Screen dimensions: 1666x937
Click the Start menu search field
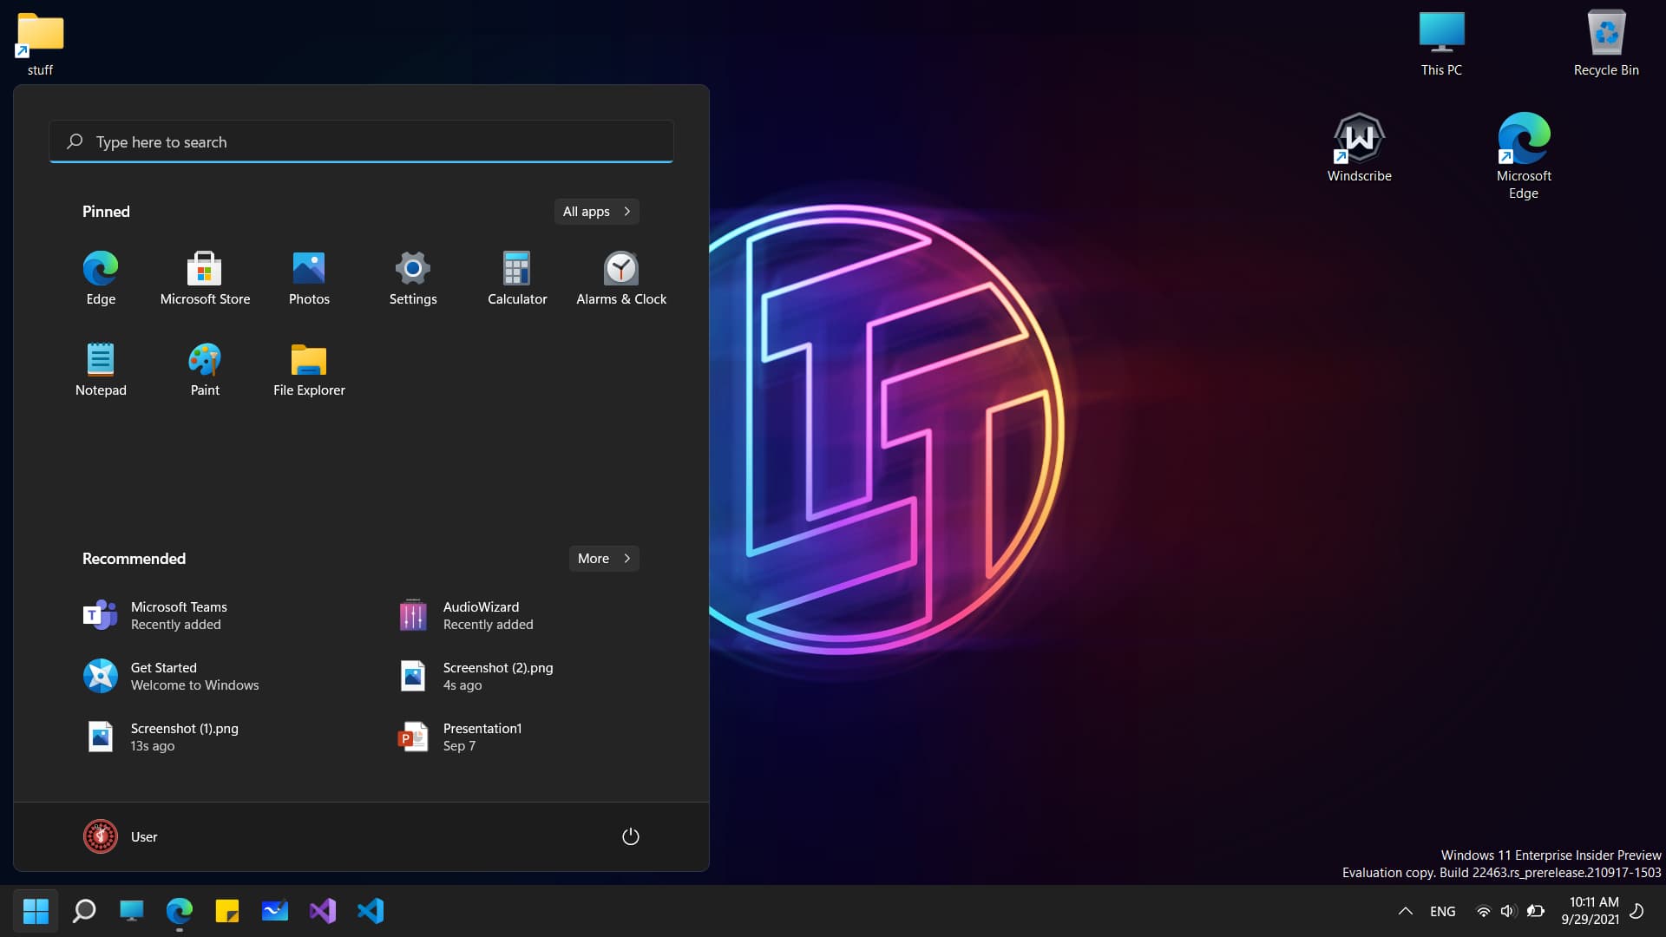click(x=361, y=142)
